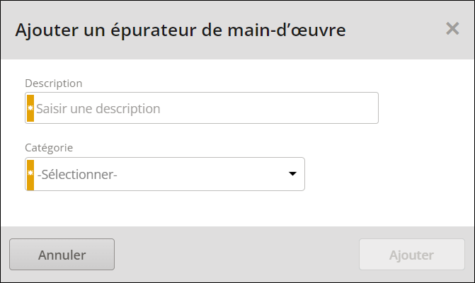Focus the Description input field
Viewport: 475px width, 283px height.
pos(202,108)
